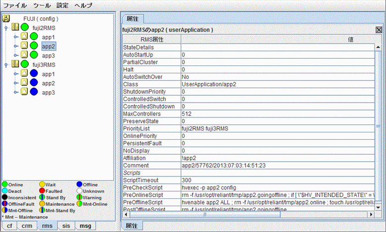Click the red Faulted legend icon
Screen dimensions: 386x232
(42, 191)
